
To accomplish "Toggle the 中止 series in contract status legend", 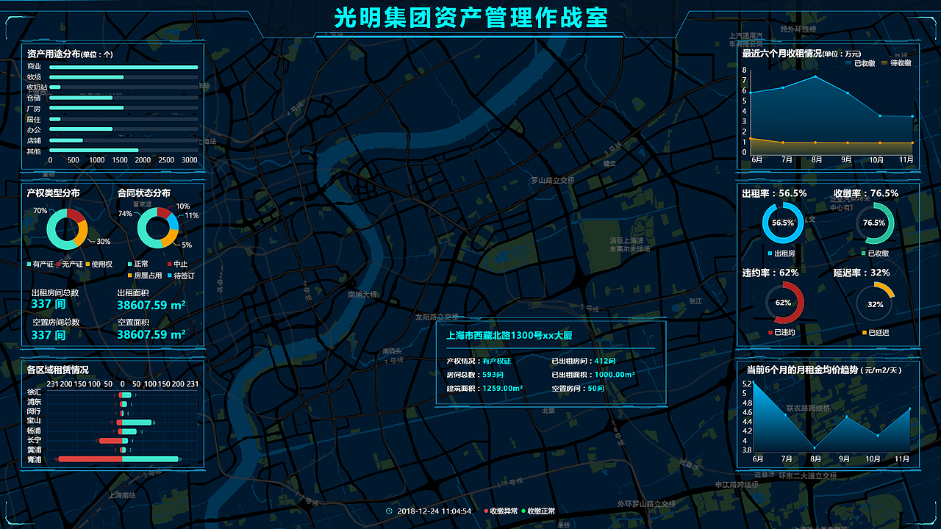I will click(x=169, y=264).
